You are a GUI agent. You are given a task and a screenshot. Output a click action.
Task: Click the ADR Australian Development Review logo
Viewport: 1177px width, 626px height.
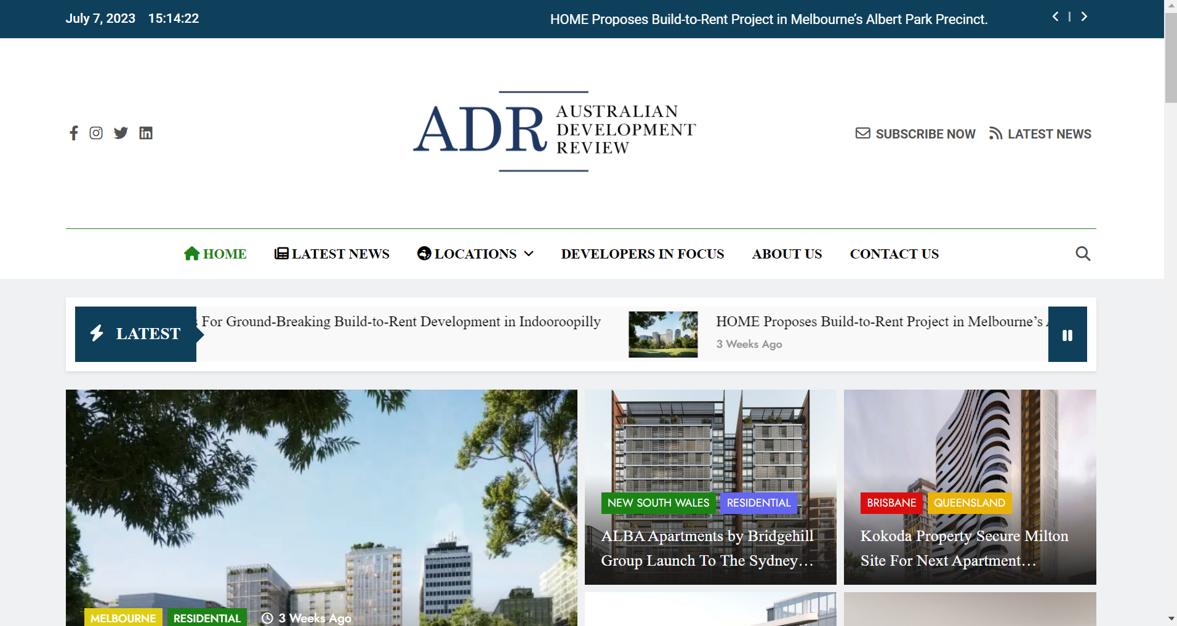[554, 130]
